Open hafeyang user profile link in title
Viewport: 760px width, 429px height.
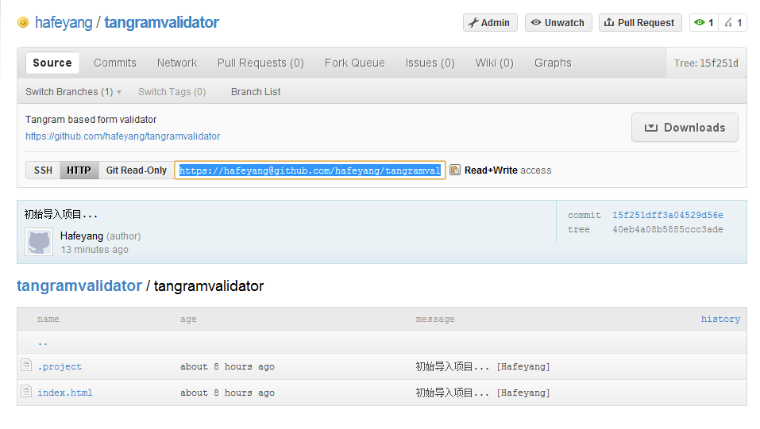(64, 22)
